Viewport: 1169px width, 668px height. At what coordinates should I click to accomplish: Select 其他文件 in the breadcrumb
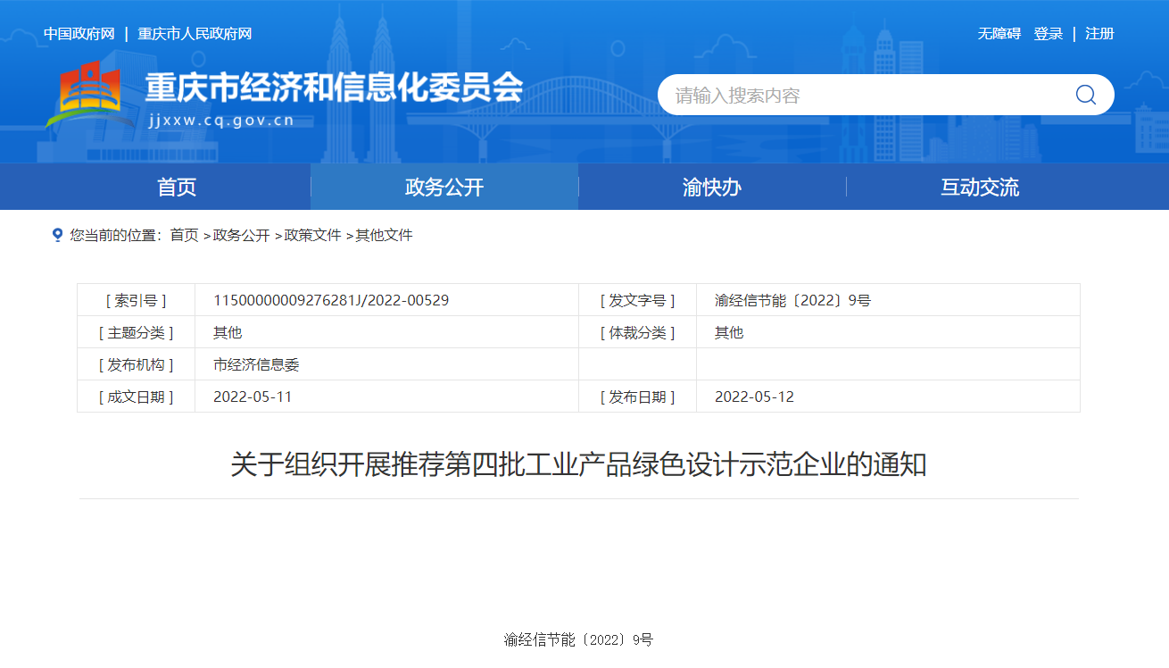pos(384,235)
